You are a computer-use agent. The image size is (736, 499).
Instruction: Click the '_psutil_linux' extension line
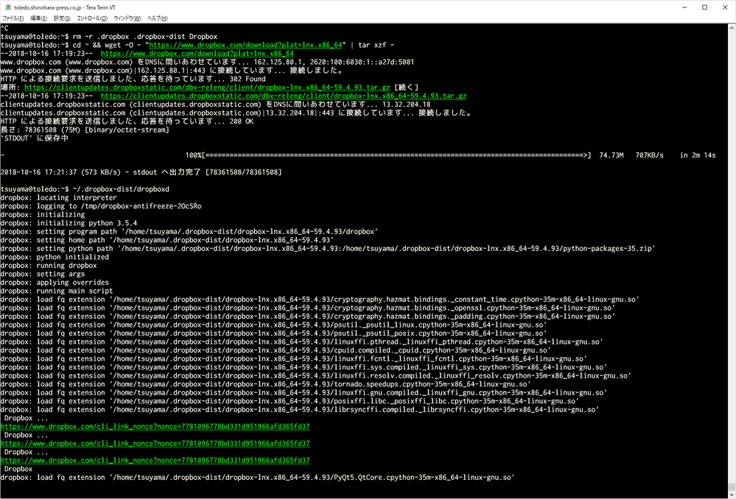click(x=273, y=325)
